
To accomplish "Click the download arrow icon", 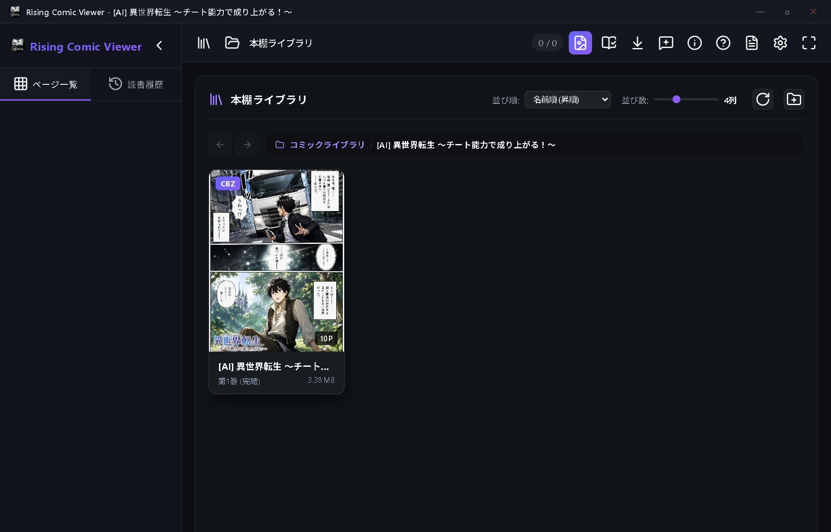I will tap(637, 43).
